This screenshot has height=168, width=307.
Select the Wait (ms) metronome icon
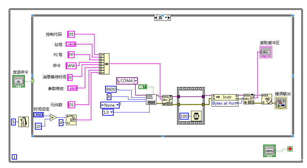[23, 122]
